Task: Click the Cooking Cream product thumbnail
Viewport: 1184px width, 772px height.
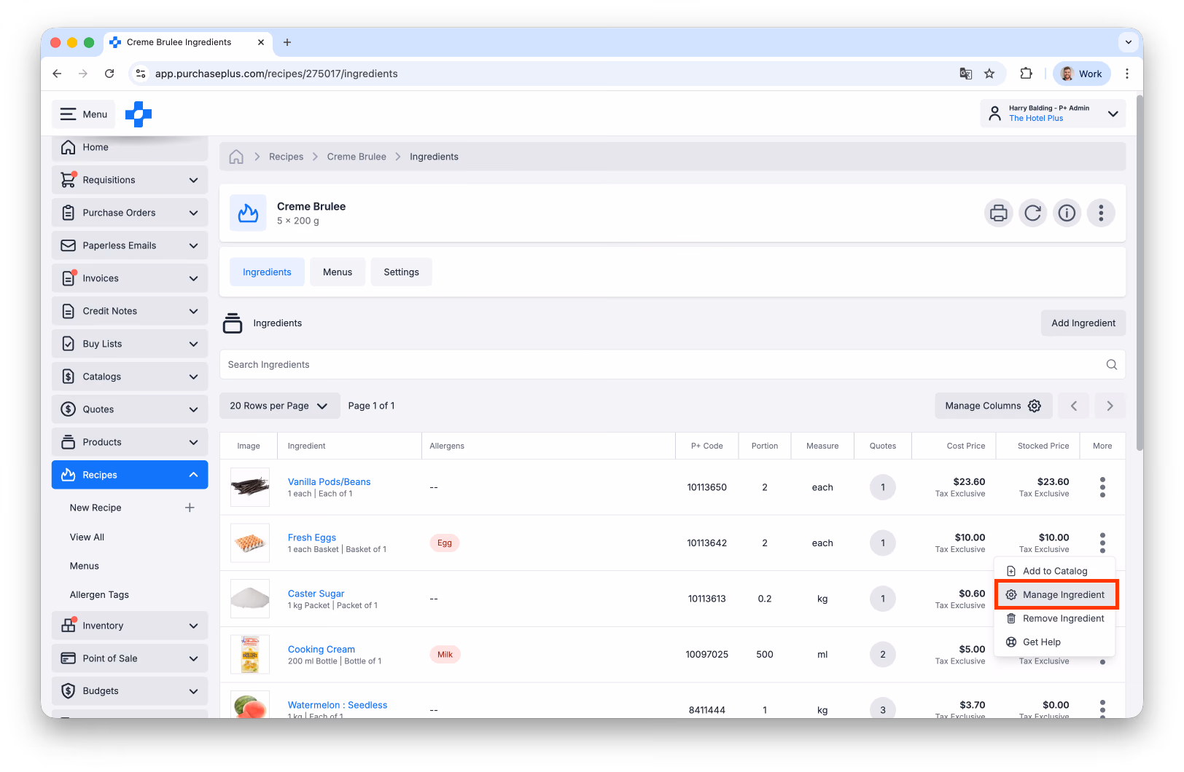Action: pos(250,655)
